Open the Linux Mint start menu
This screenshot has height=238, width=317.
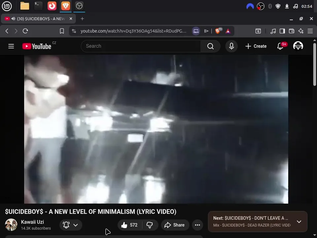pos(7,6)
